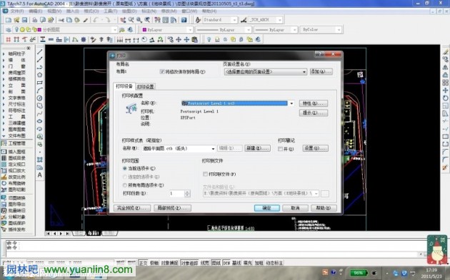Open the 帮助(H) menu
Image resolution: width=450 pixels, height=280 pixels.
pyautogui.click(x=209, y=11)
